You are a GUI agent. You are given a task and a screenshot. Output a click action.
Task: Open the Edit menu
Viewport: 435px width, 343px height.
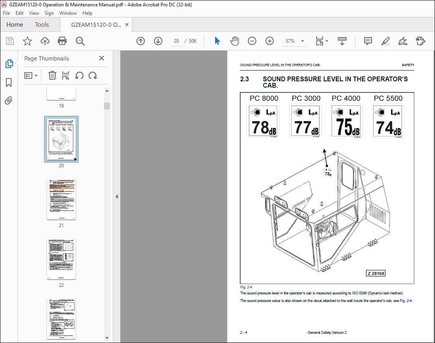[20, 13]
